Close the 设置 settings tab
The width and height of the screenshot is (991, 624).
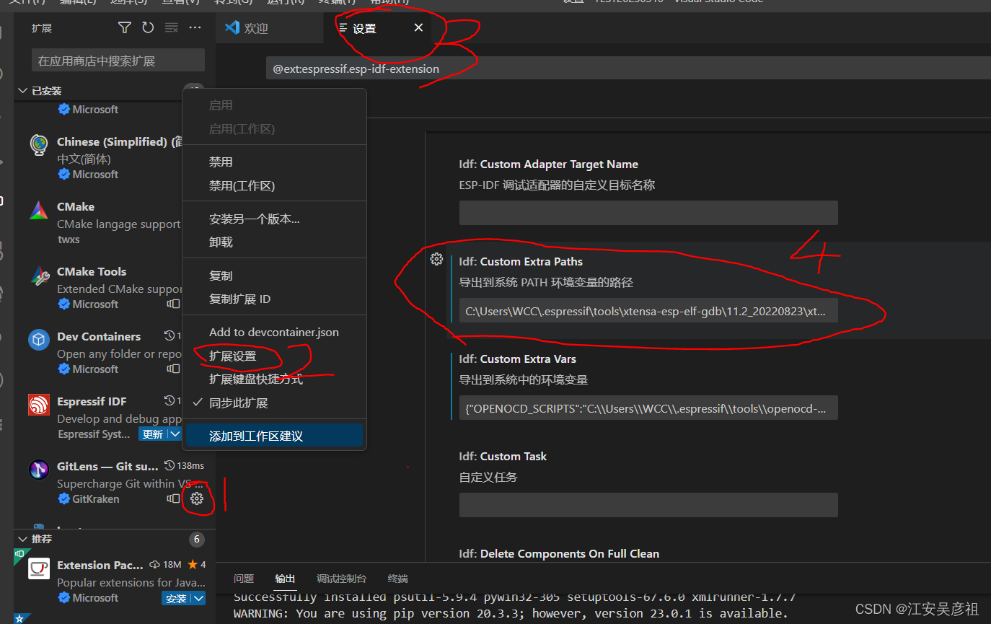pyautogui.click(x=418, y=27)
